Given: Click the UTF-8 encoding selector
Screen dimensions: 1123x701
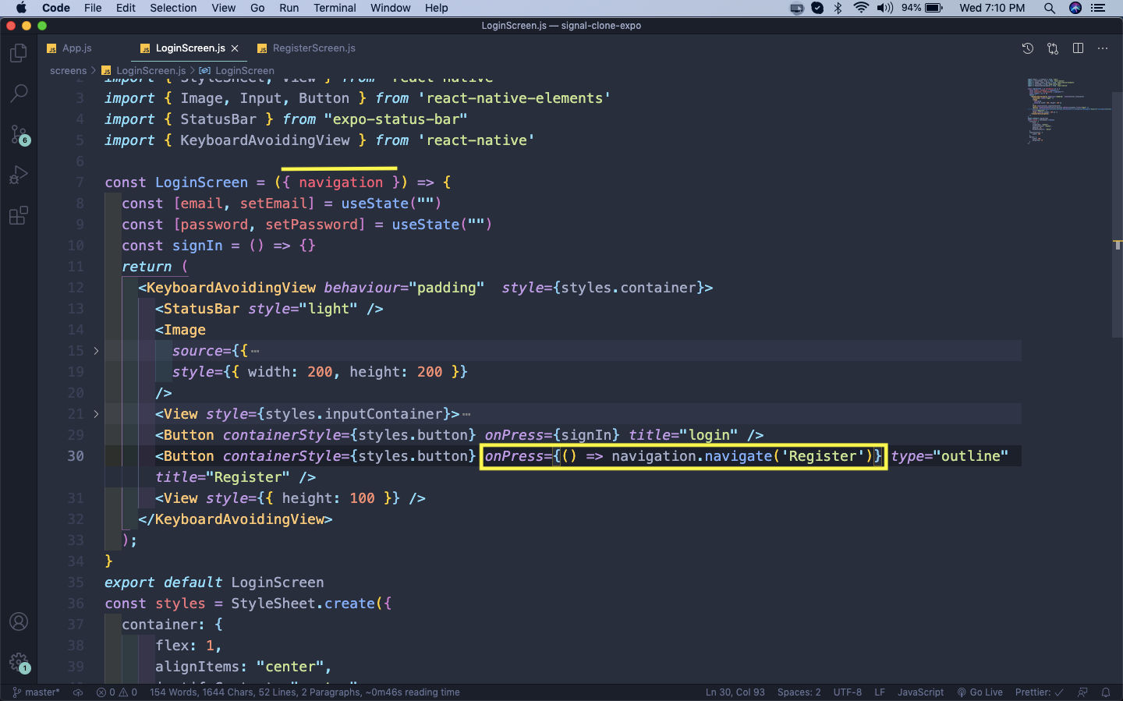Looking at the screenshot, I should tap(848, 692).
